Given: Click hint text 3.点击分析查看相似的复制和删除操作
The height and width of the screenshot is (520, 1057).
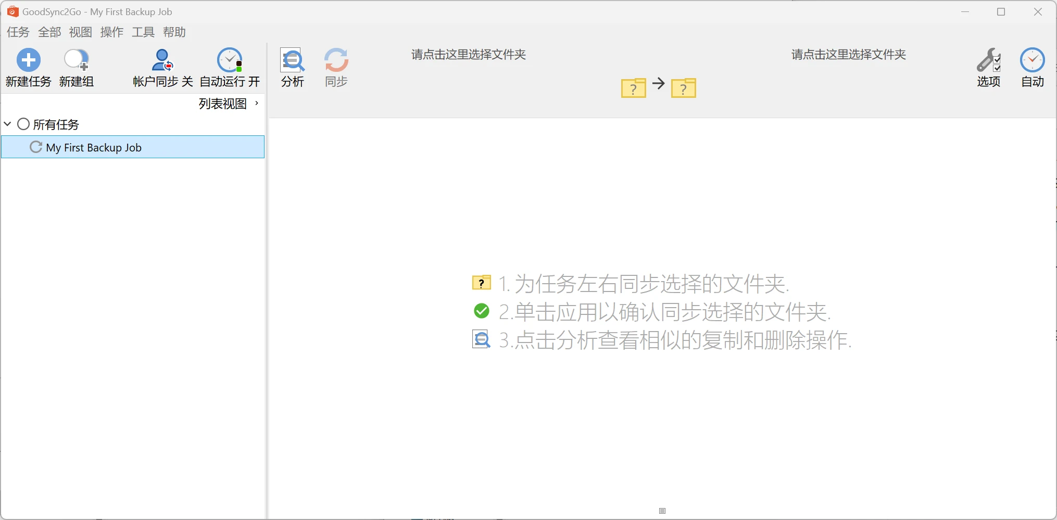Looking at the screenshot, I should (x=675, y=340).
